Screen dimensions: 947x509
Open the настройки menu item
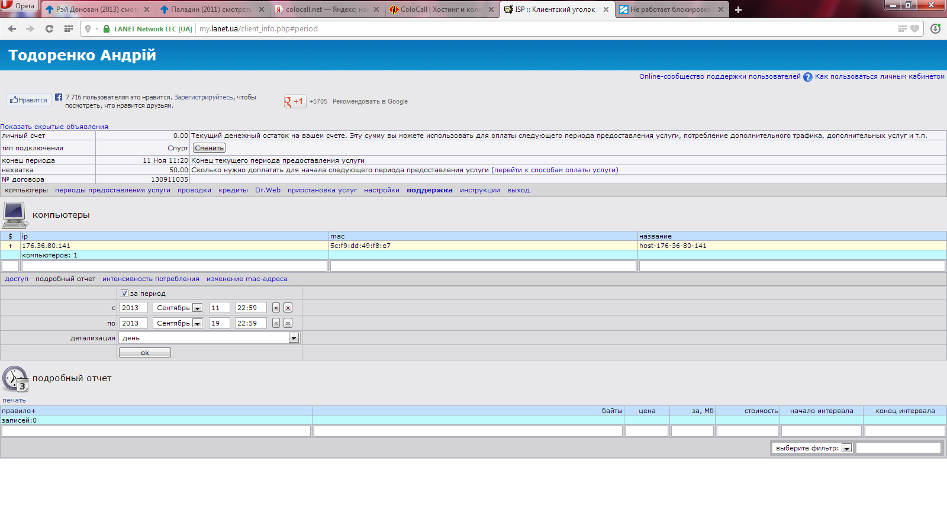[382, 190]
